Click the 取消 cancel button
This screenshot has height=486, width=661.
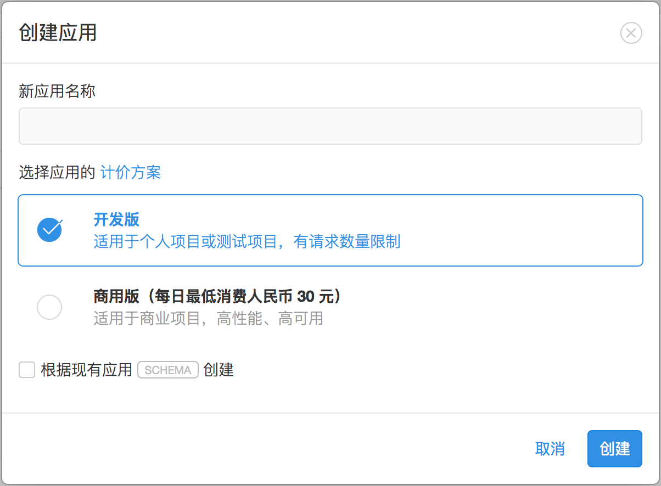click(550, 449)
